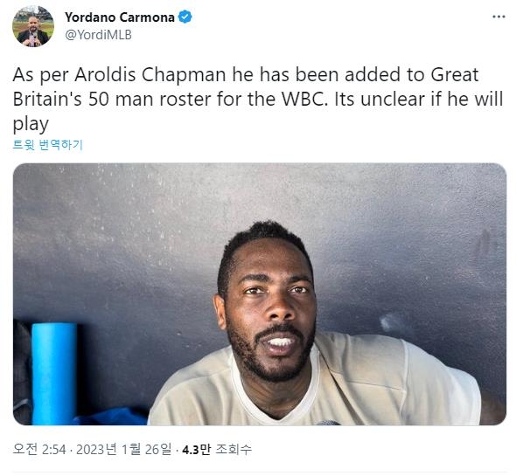Click the words 50 man roster in the tweet

(x=150, y=99)
